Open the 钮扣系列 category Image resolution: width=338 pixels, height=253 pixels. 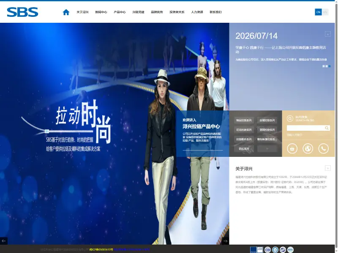click(244, 149)
